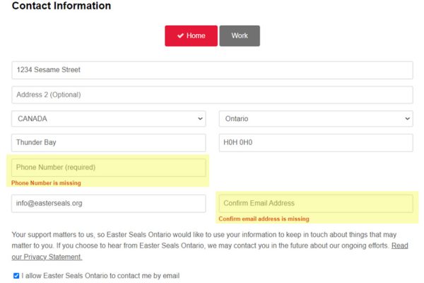Expand the Ontario province dropdown
This screenshot has height=283, width=424.
tap(315, 119)
